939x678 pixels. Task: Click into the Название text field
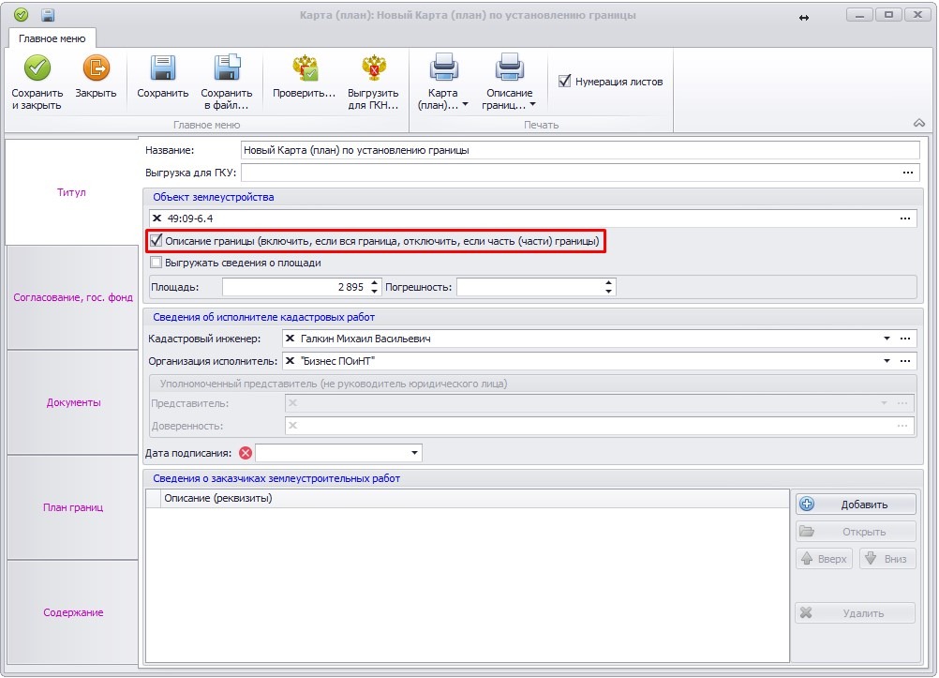579,150
